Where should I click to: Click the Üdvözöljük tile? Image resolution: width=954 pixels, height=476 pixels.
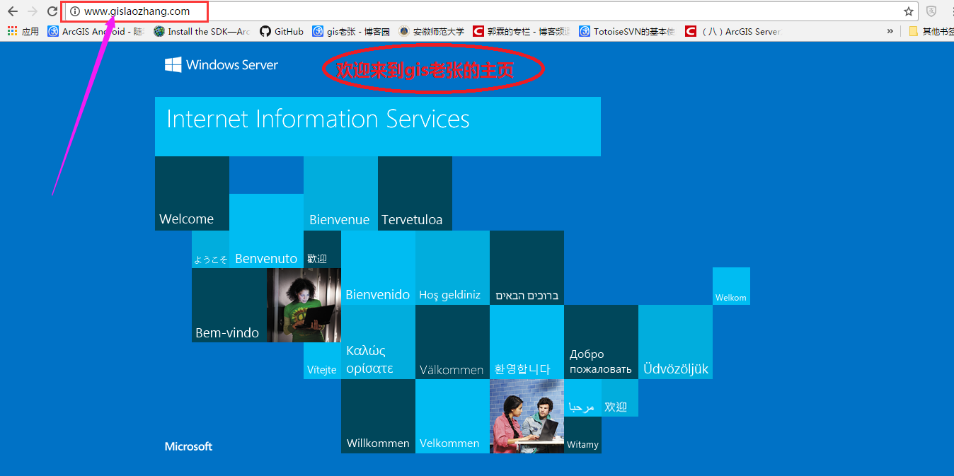click(675, 342)
